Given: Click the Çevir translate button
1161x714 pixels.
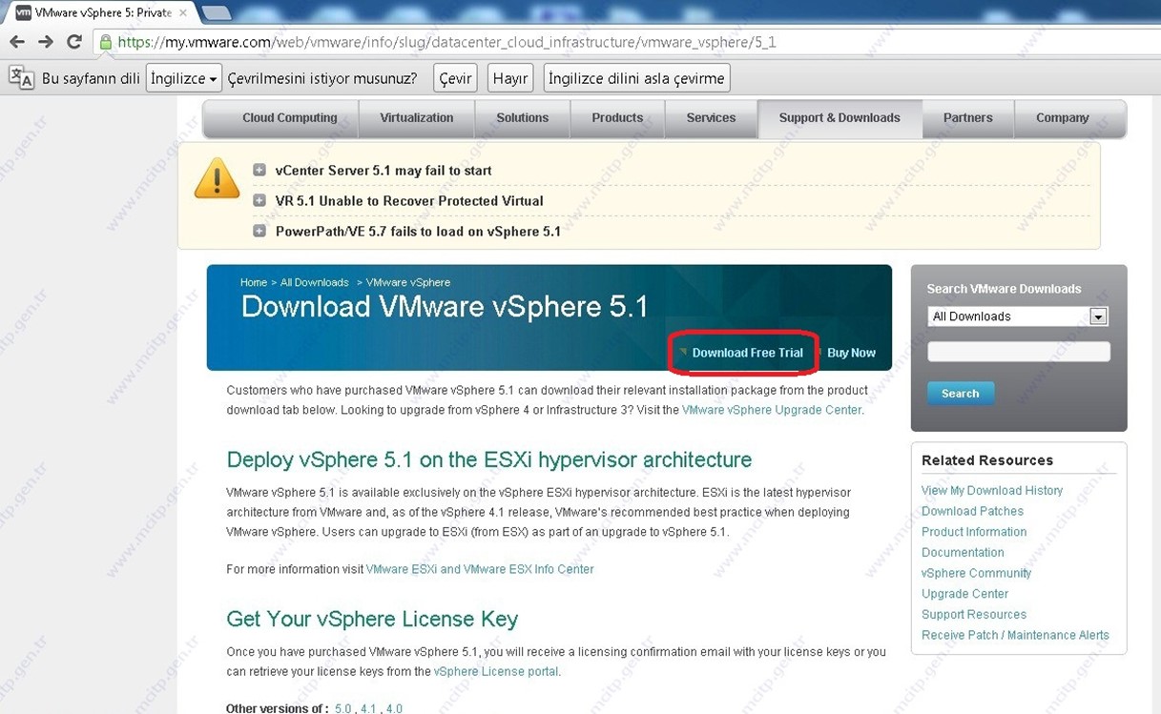Looking at the screenshot, I should [455, 78].
